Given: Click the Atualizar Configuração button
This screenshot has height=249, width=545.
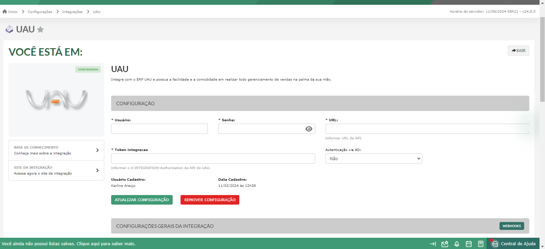Looking at the screenshot, I should (142, 200).
